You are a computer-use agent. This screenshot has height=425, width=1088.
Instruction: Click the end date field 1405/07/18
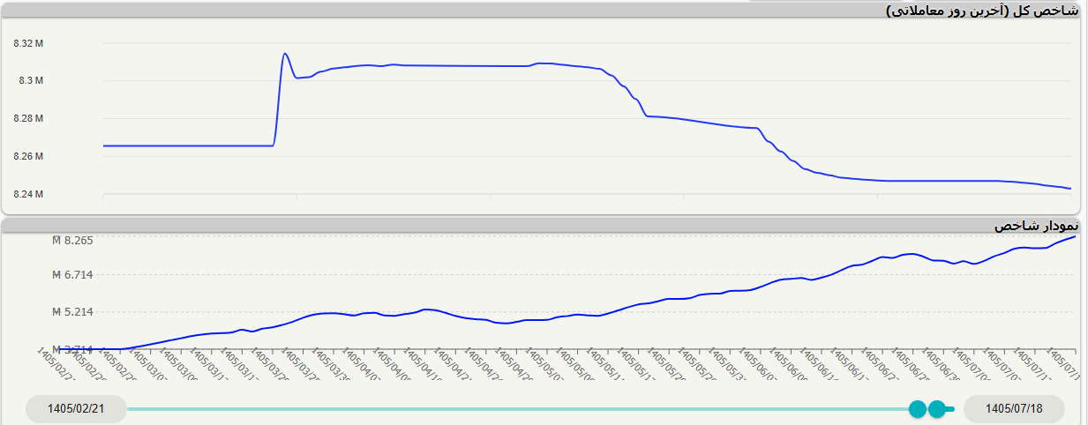pos(1014,409)
